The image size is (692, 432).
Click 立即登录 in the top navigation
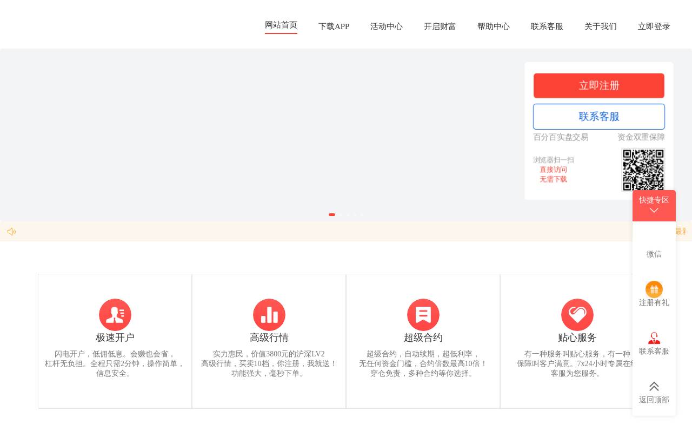click(x=654, y=26)
